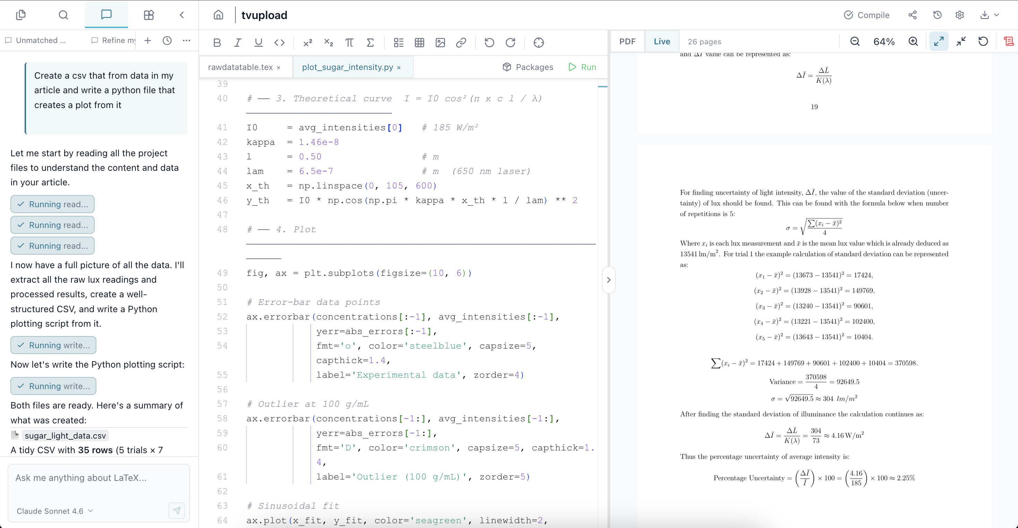Viewport: 1018px width, 528px height.
Task: Insert pi math symbol
Action: 350,42
